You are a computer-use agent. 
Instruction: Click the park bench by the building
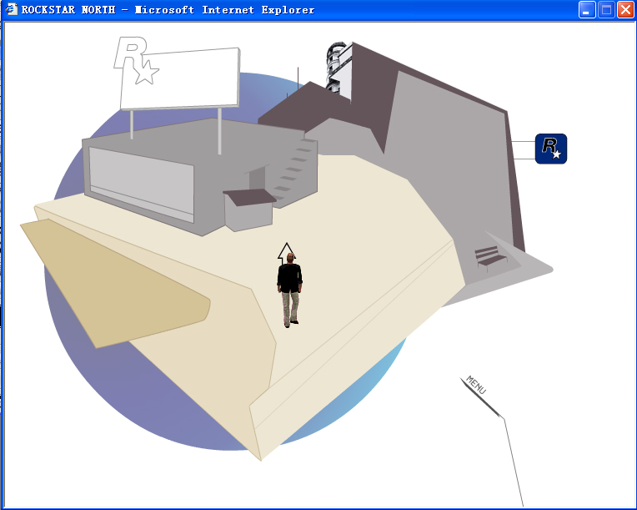491,258
